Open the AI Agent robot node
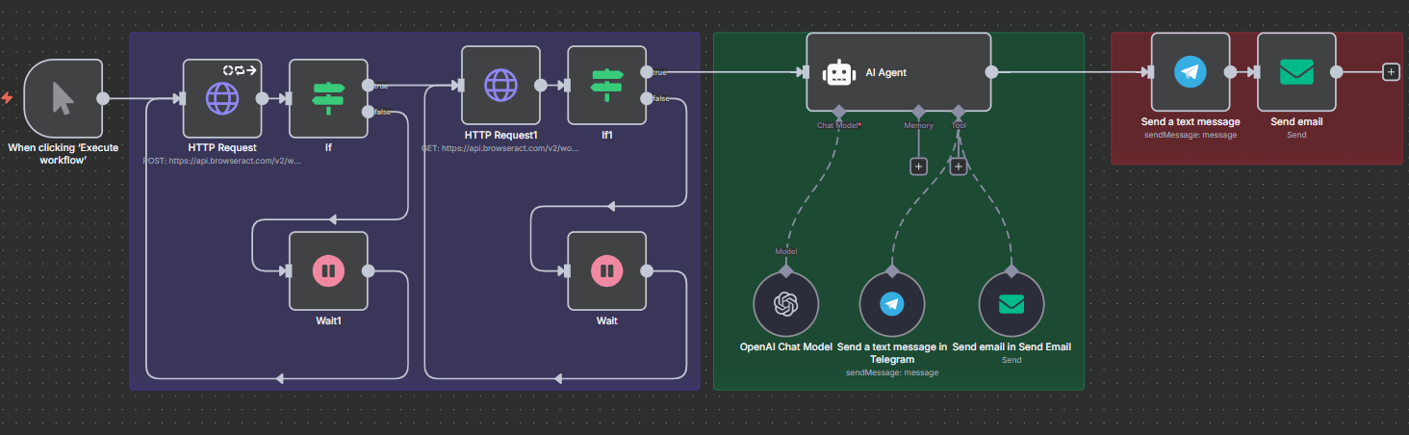Viewport: 1409px width, 435px height. (898, 72)
